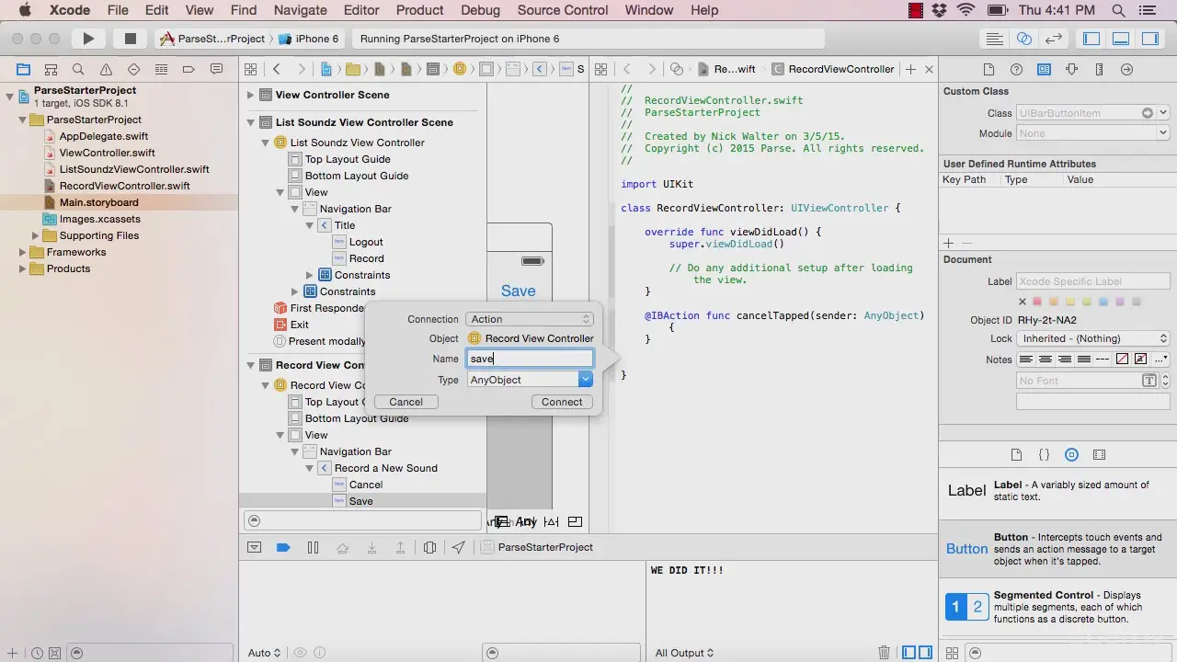1177x662 pixels.
Task: Click the Simulate Location arrow icon
Action: tap(459, 547)
